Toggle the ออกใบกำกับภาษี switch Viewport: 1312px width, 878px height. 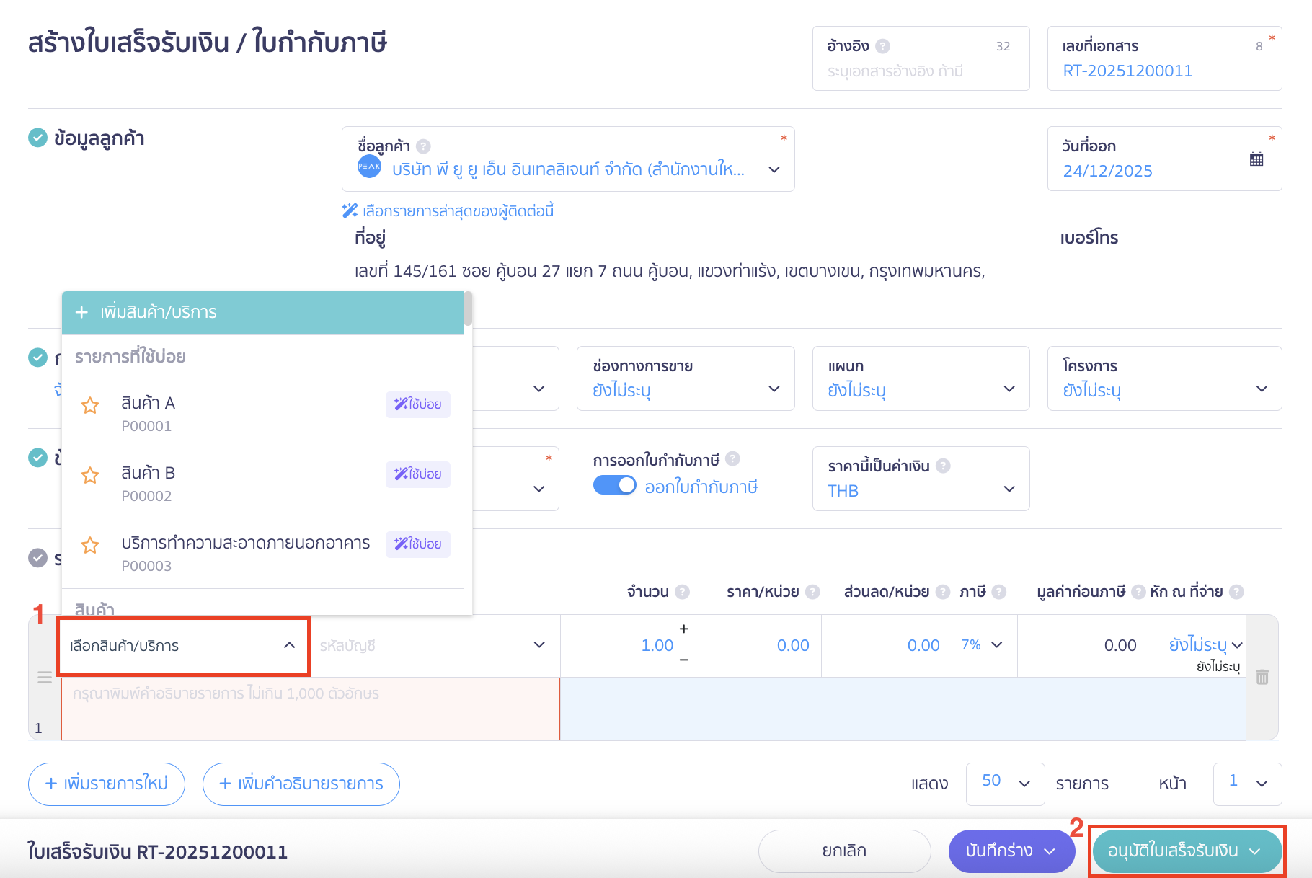tap(614, 486)
